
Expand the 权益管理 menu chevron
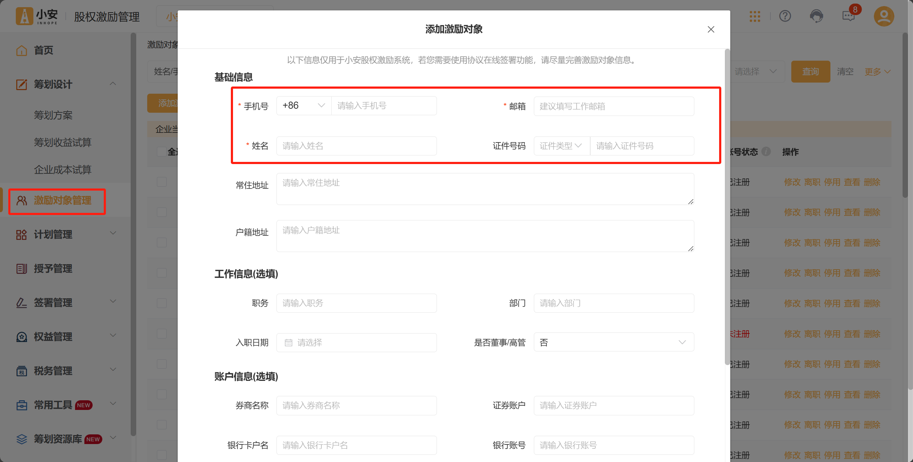(x=113, y=336)
